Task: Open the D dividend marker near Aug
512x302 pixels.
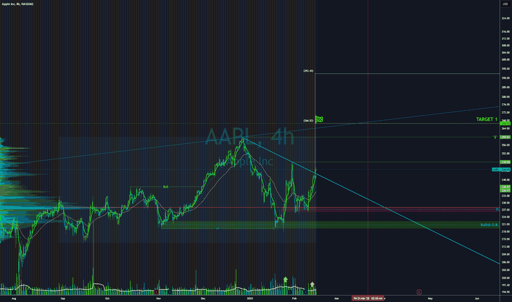Action: (x=29, y=292)
